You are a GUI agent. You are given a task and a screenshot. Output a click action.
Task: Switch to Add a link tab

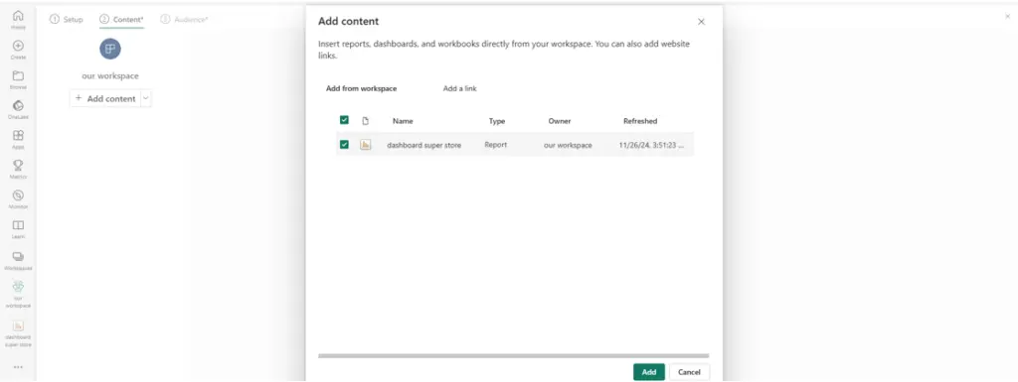tap(459, 88)
